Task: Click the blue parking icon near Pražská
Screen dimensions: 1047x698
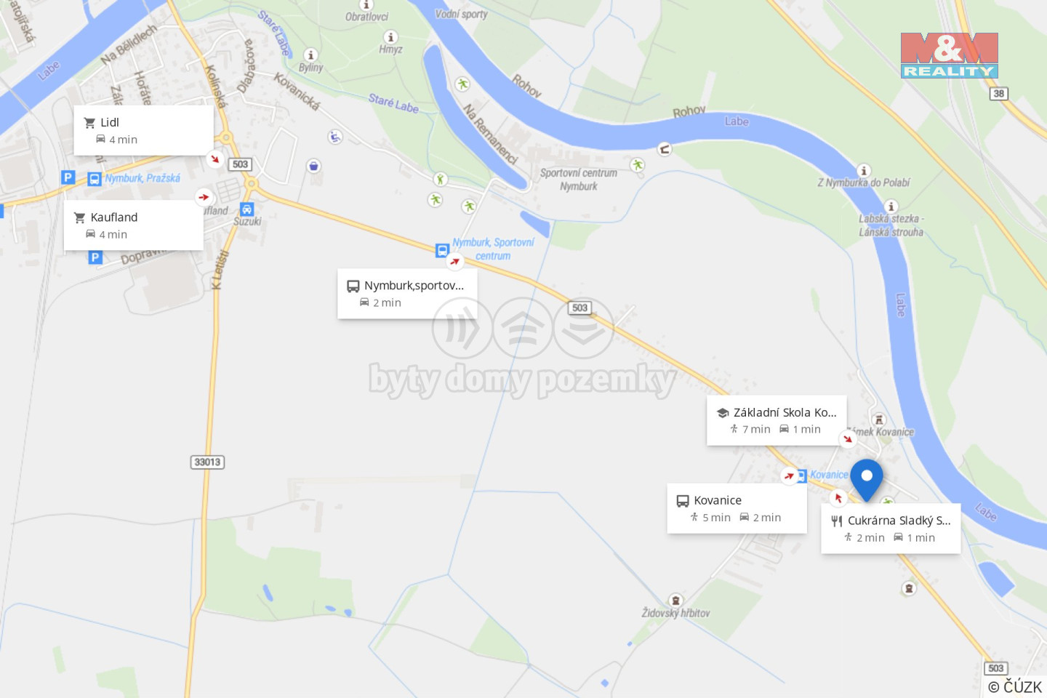Action: 68,177
